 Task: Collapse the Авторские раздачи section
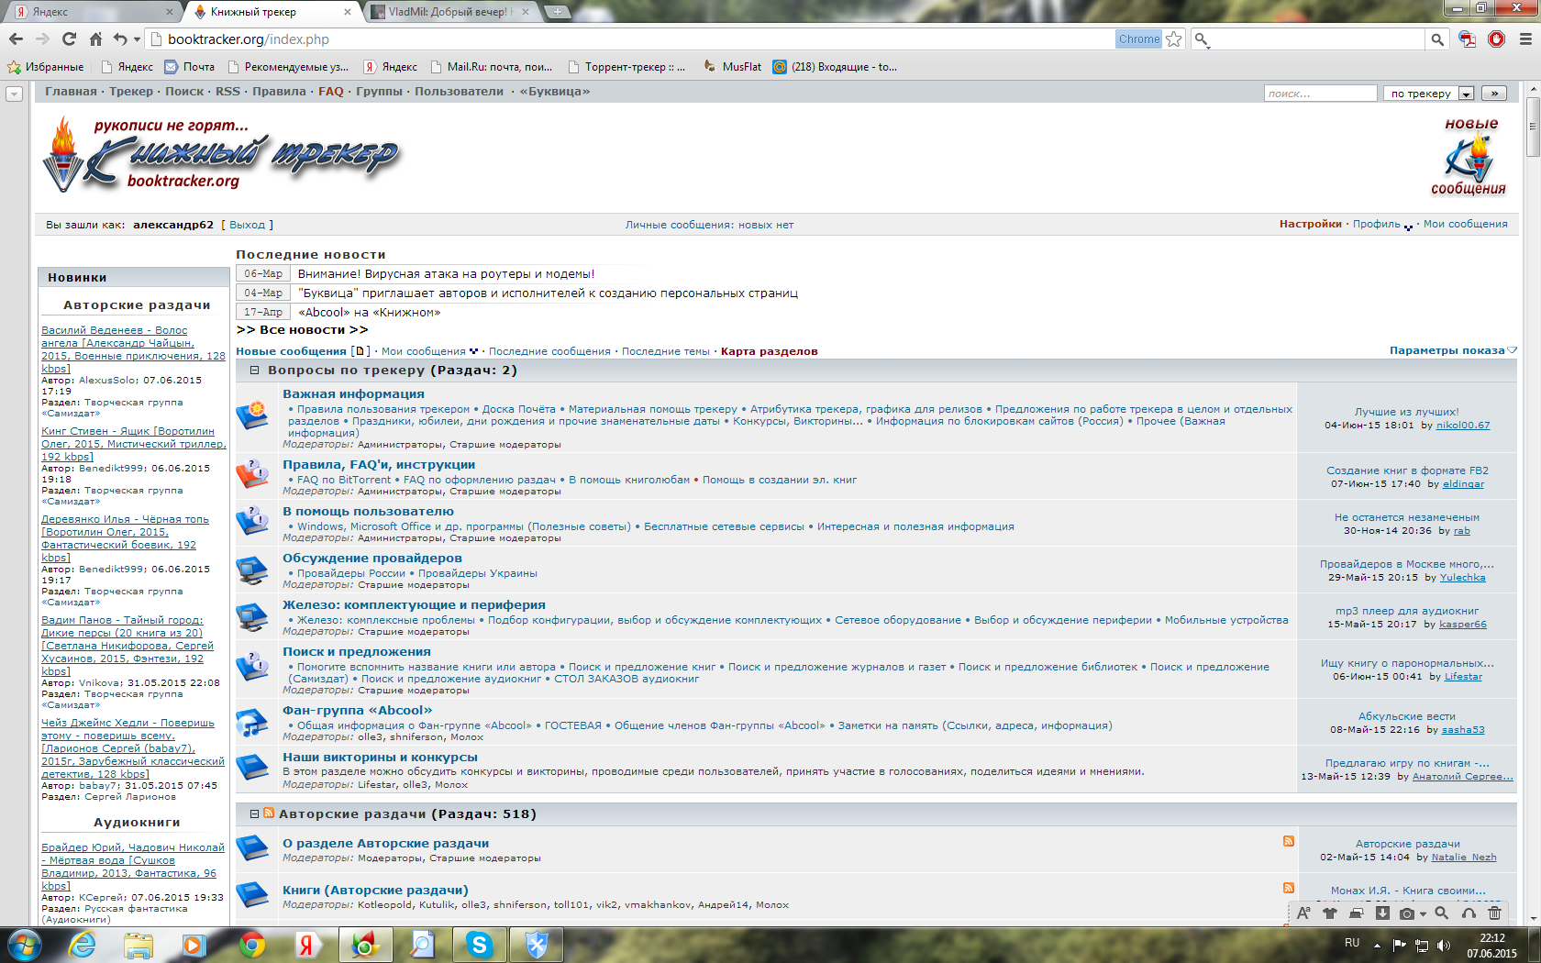coord(255,814)
